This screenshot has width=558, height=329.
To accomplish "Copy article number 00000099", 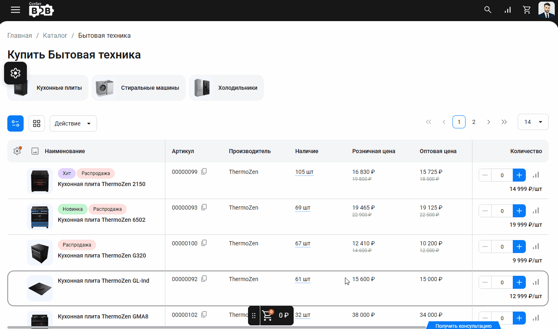I will coord(204,172).
